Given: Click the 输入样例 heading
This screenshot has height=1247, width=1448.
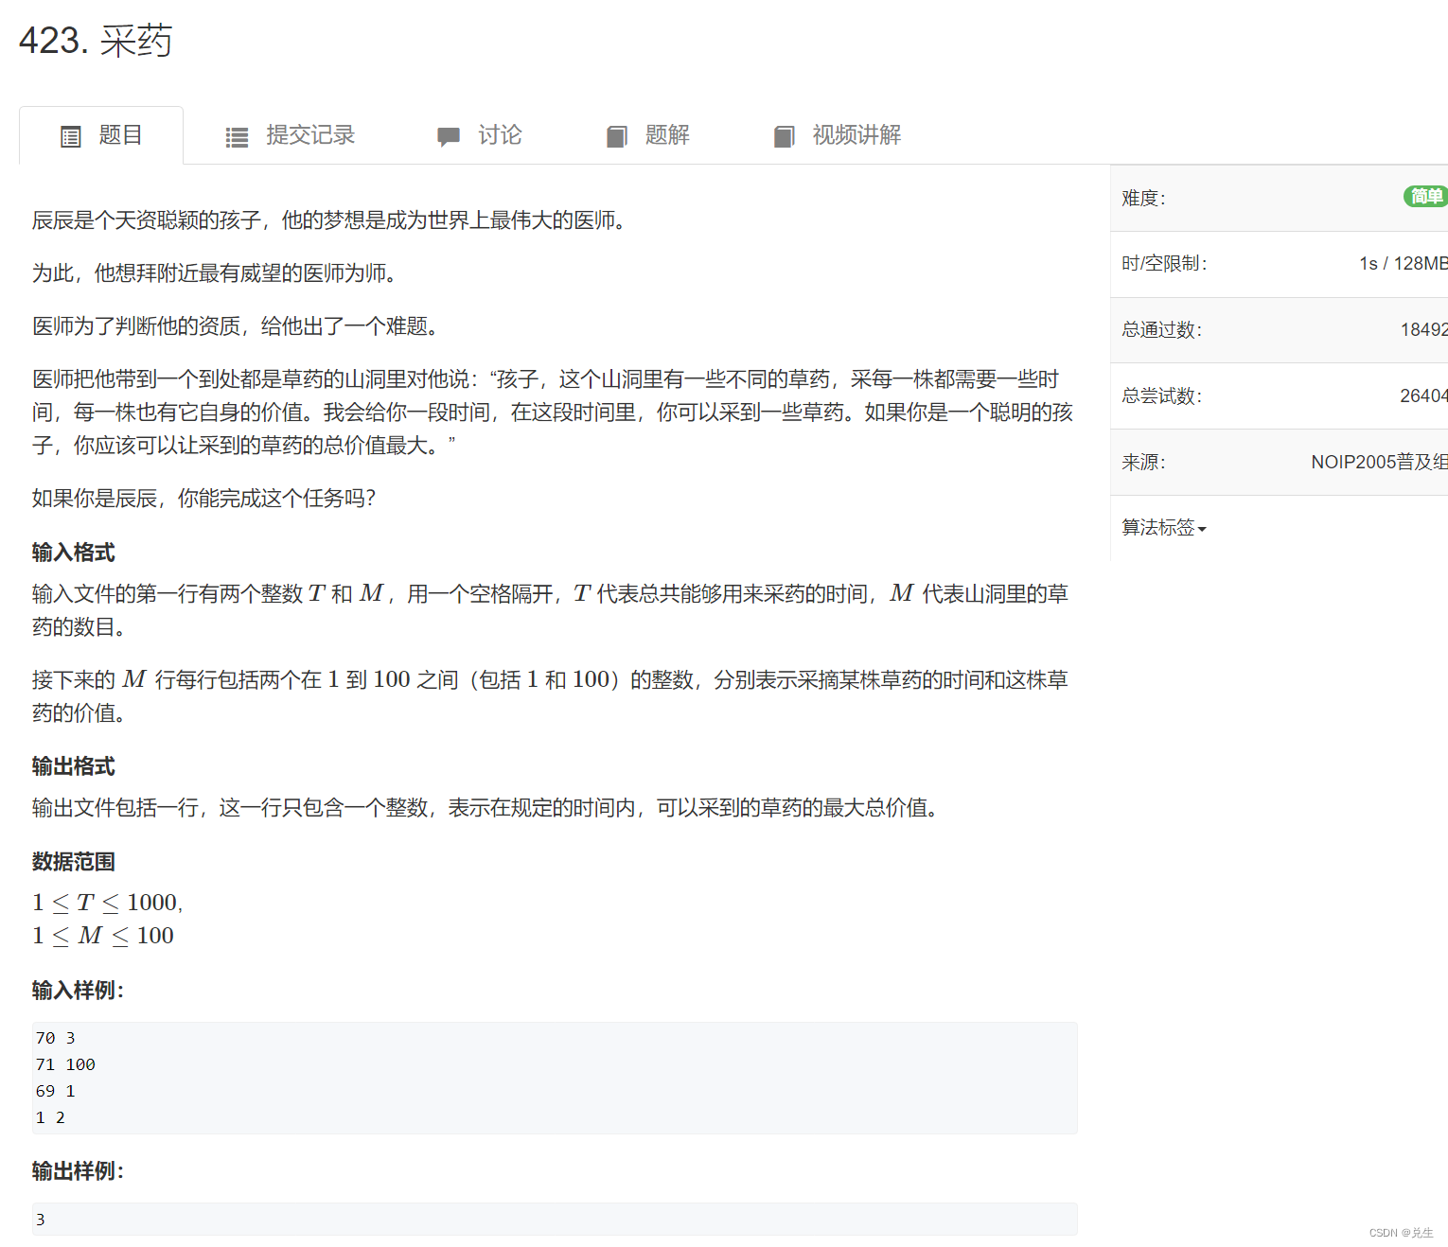Looking at the screenshot, I should tap(78, 991).
